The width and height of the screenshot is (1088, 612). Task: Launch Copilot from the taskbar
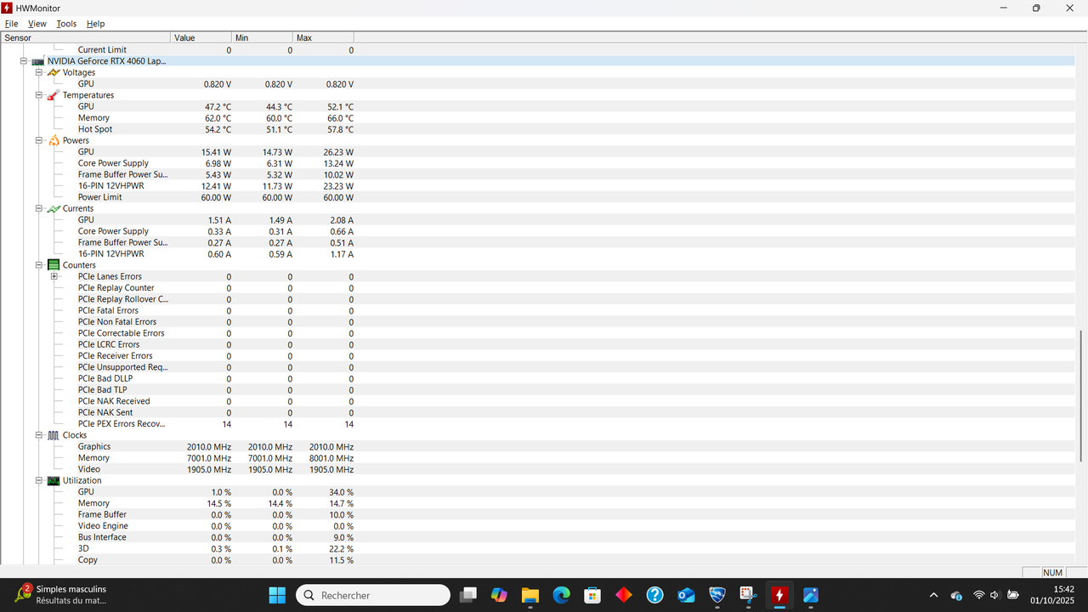(x=499, y=595)
